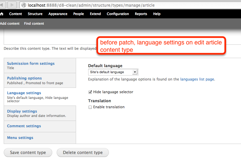Open the Content admin menu
The width and height of the screenshot is (241, 161).
pos(15,14)
